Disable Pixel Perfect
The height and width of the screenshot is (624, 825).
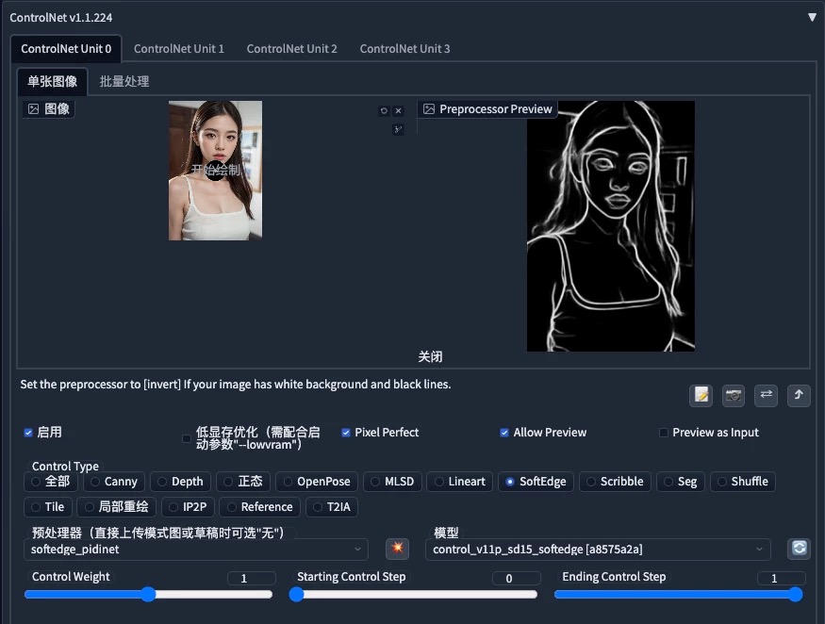(x=348, y=432)
